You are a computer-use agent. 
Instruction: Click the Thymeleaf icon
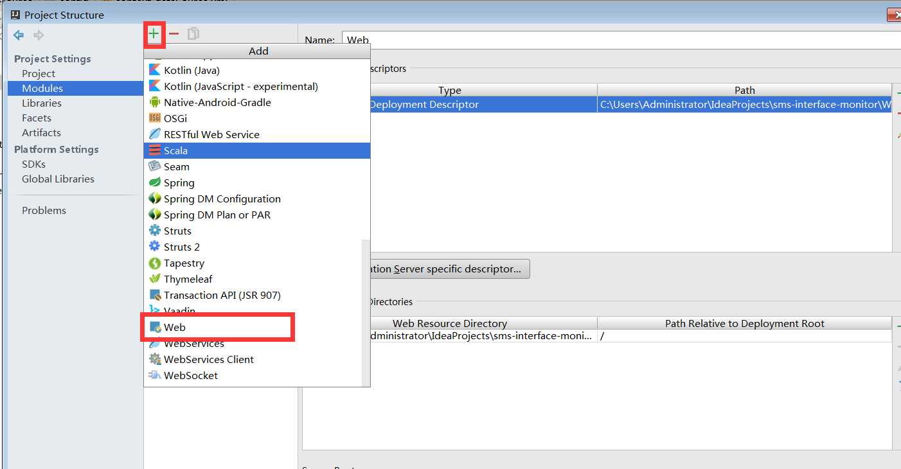[154, 279]
